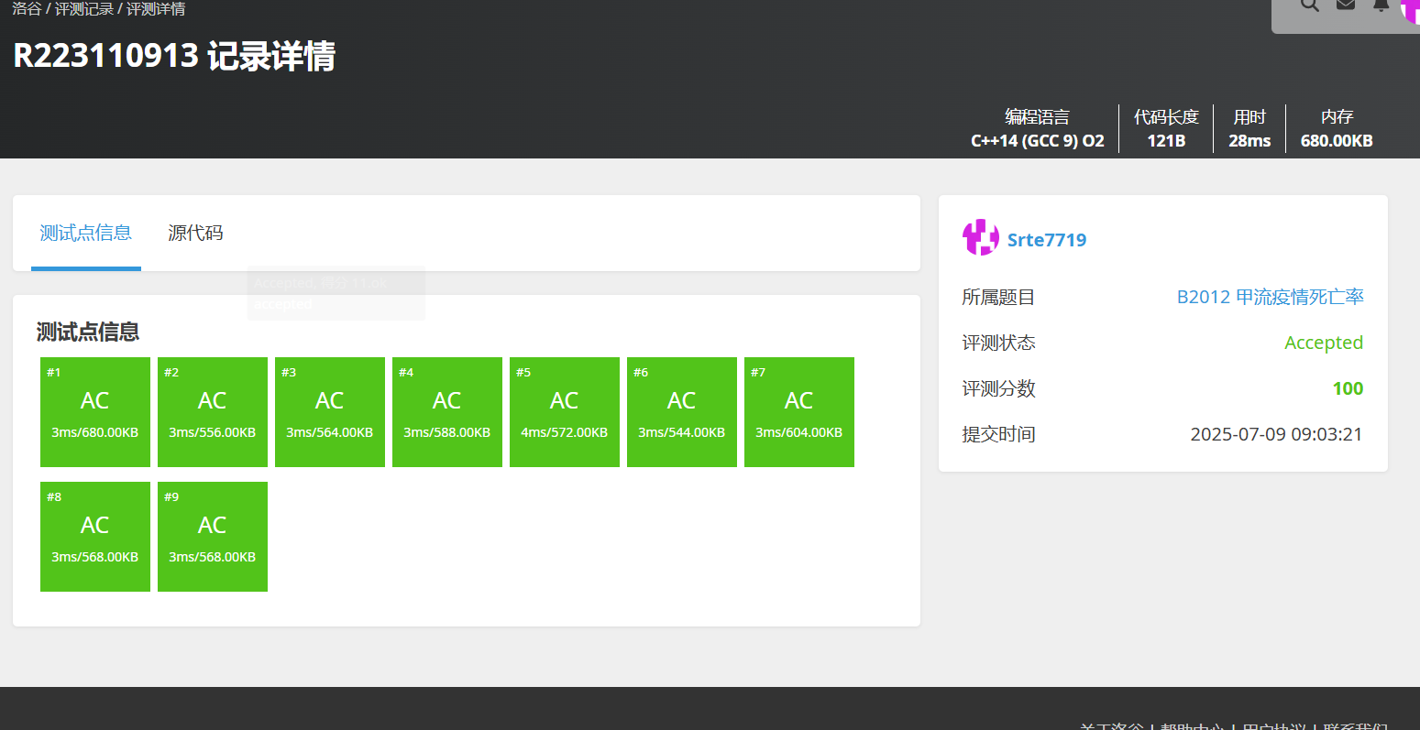Viewport: 1420px width, 730px height.
Task: Click the faded Accepted tooltip popup
Action: (x=336, y=293)
